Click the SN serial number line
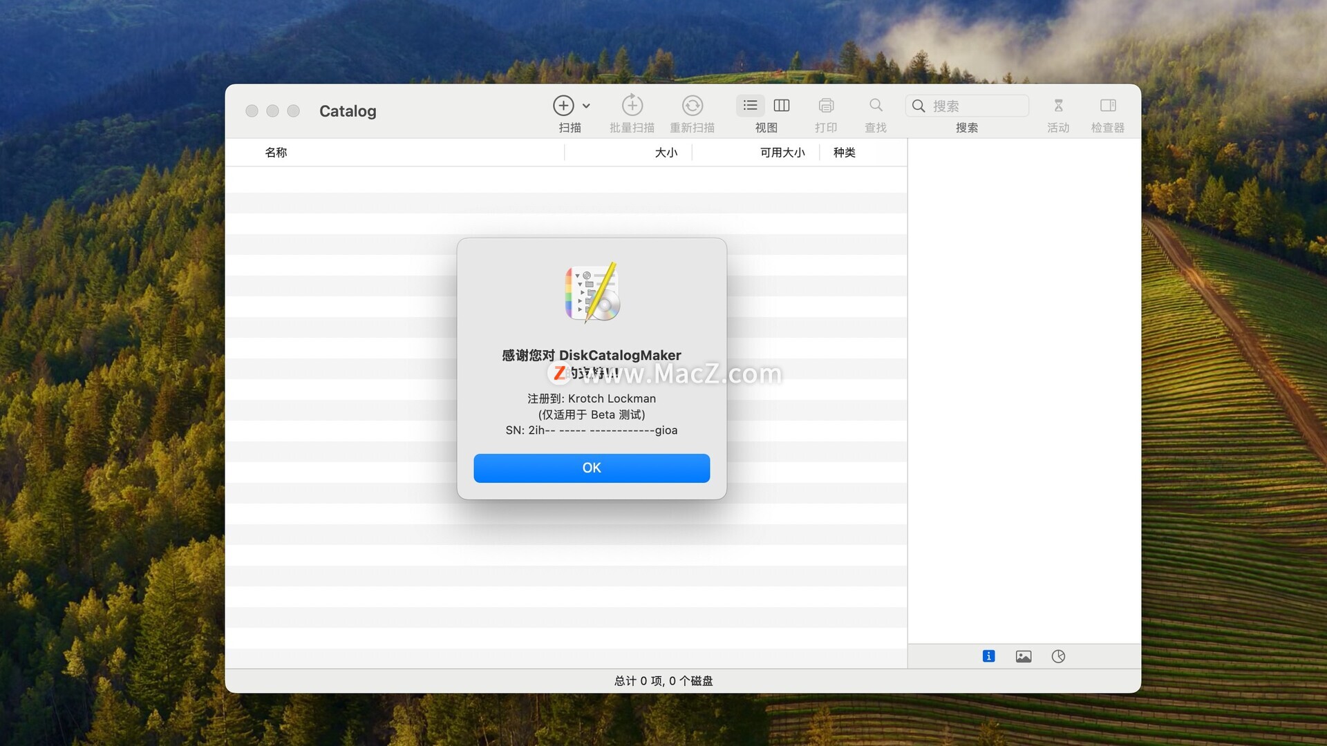Viewport: 1327px width, 746px height. pyautogui.click(x=592, y=430)
